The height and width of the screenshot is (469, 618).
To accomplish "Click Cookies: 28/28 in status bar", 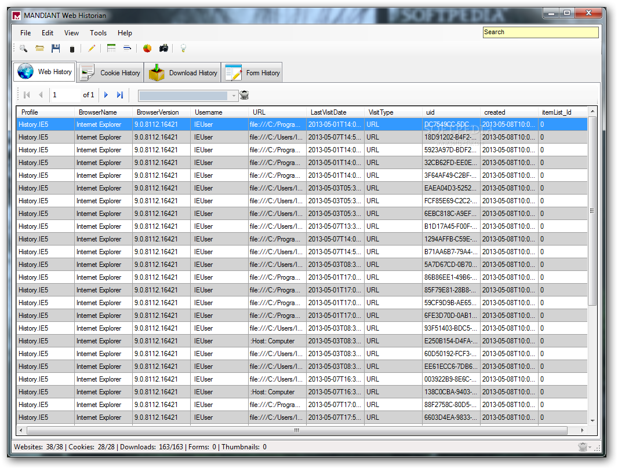I will pos(92,447).
